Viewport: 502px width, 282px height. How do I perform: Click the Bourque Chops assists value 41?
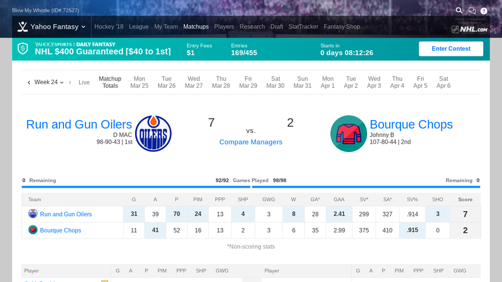pyautogui.click(x=155, y=230)
